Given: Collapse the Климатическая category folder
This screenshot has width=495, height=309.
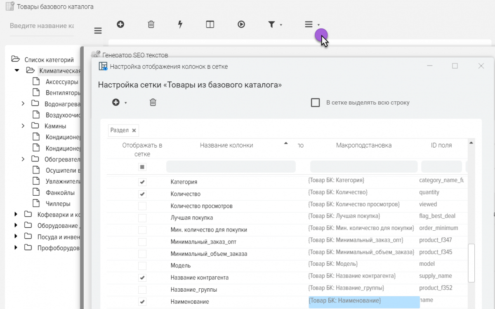Looking at the screenshot, I should click(x=17, y=70).
